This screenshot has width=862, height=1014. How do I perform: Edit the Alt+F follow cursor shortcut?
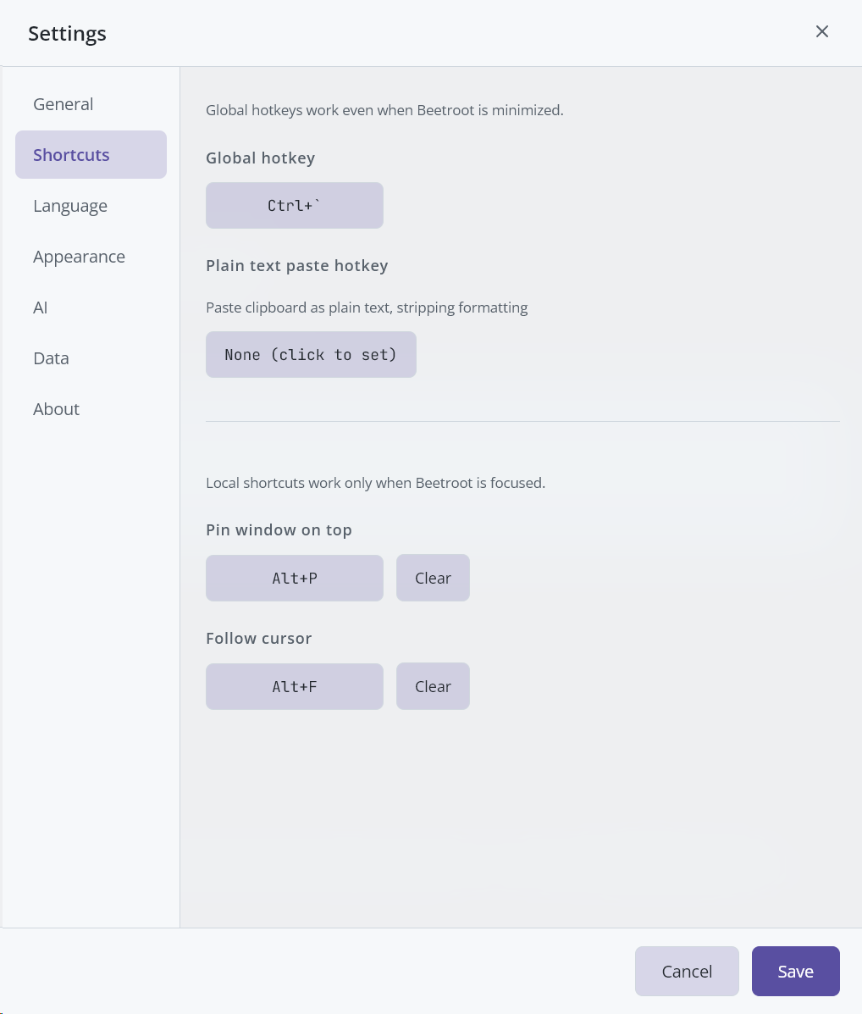[x=294, y=686]
